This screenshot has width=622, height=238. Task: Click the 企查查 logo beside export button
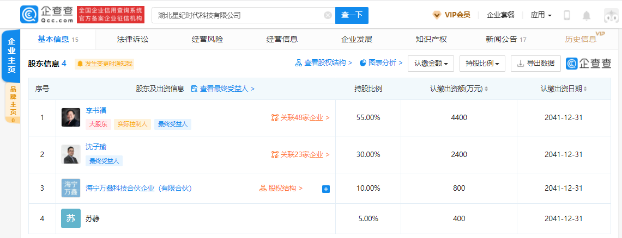589,63
